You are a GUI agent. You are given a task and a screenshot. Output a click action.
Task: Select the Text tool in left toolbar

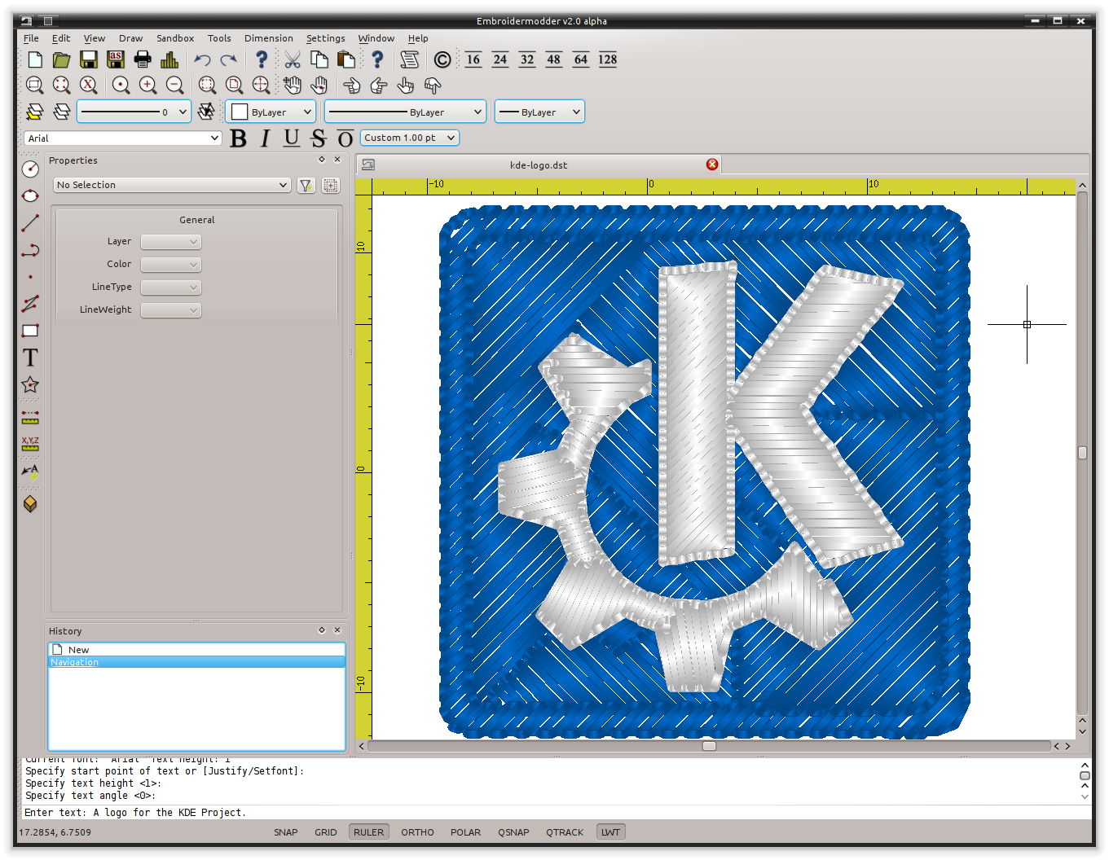pyautogui.click(x=30, y=358)
